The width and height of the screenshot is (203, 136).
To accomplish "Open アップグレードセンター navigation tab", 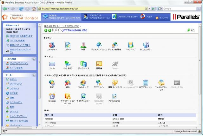I will point(125,17).
